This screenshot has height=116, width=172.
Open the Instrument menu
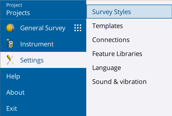coord(37,44)
